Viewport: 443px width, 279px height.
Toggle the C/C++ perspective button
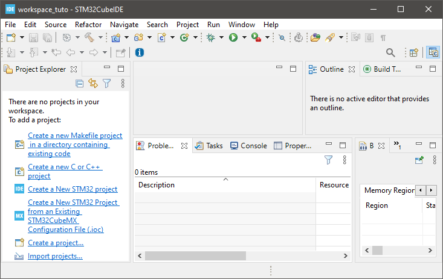tap(433, 52)
